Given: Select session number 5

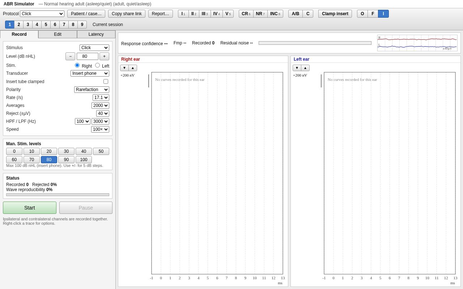Looking at the screenshot, I should (x=46, y=25).
